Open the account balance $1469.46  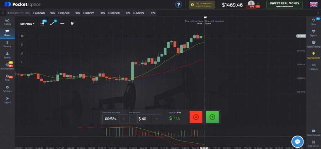tap(232, 5)
